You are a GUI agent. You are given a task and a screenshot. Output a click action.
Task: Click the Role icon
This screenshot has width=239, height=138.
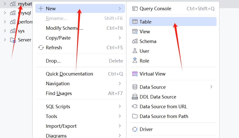pos(135,60)
